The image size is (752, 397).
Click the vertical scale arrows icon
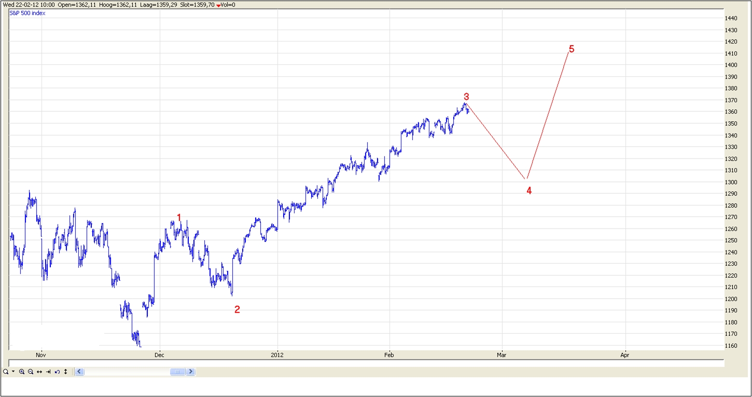tap(65, 372)
